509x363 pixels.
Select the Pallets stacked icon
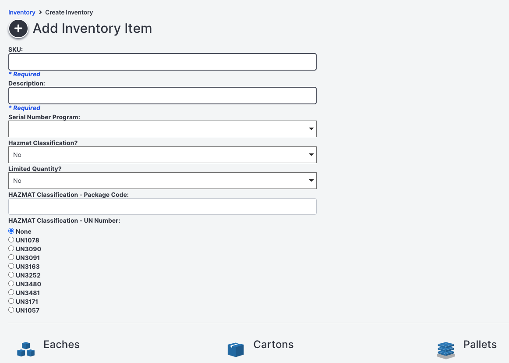point(445,349)
